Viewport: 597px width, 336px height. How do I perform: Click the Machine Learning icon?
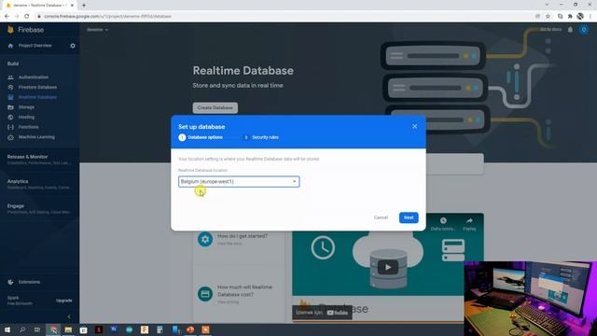[10, 137]
